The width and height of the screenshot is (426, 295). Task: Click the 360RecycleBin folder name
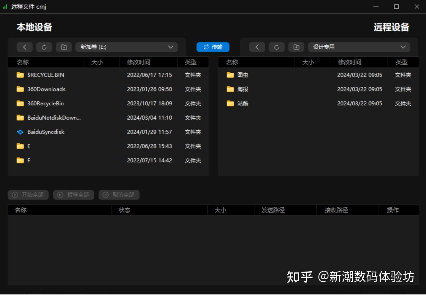click(45, 103)
